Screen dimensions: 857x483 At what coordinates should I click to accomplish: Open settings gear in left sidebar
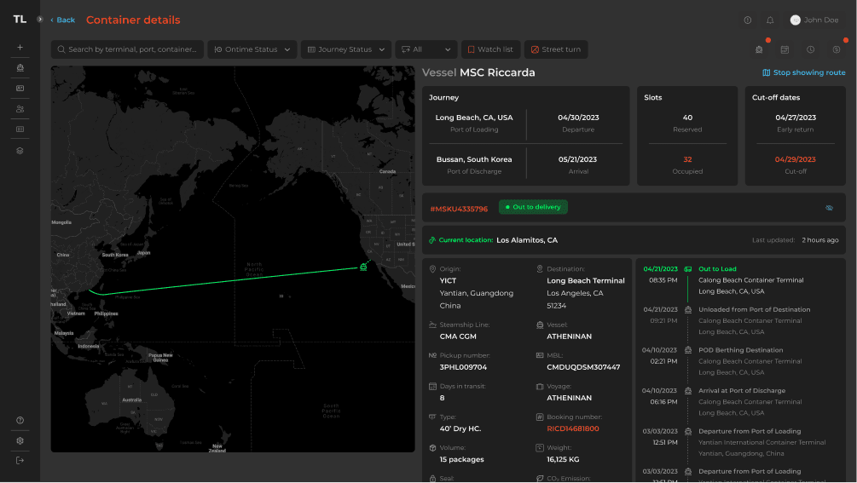click(20, 440)
